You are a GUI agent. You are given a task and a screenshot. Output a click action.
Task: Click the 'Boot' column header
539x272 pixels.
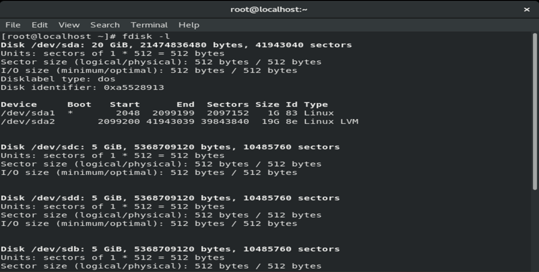coord(79,104)
